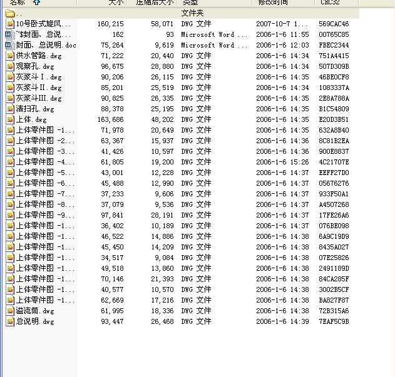Sort by the 类型 column header
The image size is (395, 377).
click(215, 3)
